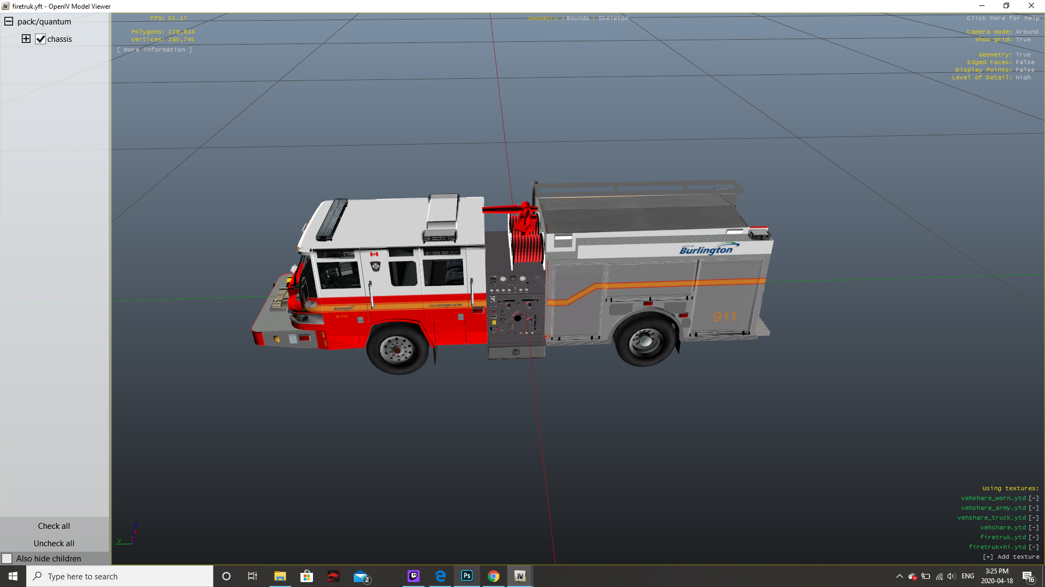Switch to the Skeleton view tab
This screenshot has width=1045, height=587.
point(613,18)
